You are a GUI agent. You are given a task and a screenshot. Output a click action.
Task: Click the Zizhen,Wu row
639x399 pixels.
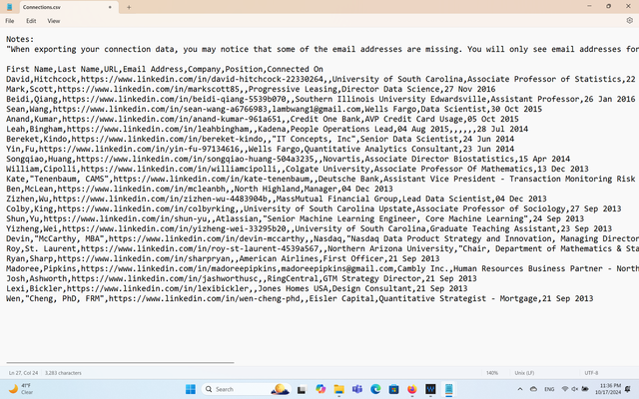coord(277,199)
